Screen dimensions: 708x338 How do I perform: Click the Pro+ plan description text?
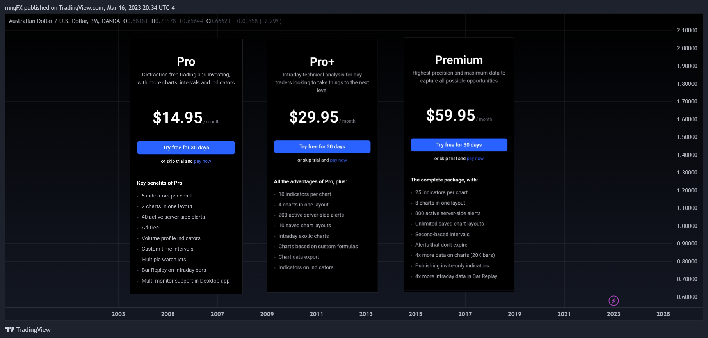point(322,82)
